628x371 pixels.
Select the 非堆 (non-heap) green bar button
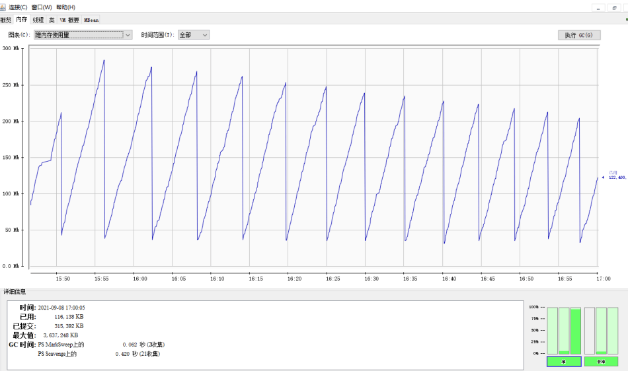pos(601,361)
